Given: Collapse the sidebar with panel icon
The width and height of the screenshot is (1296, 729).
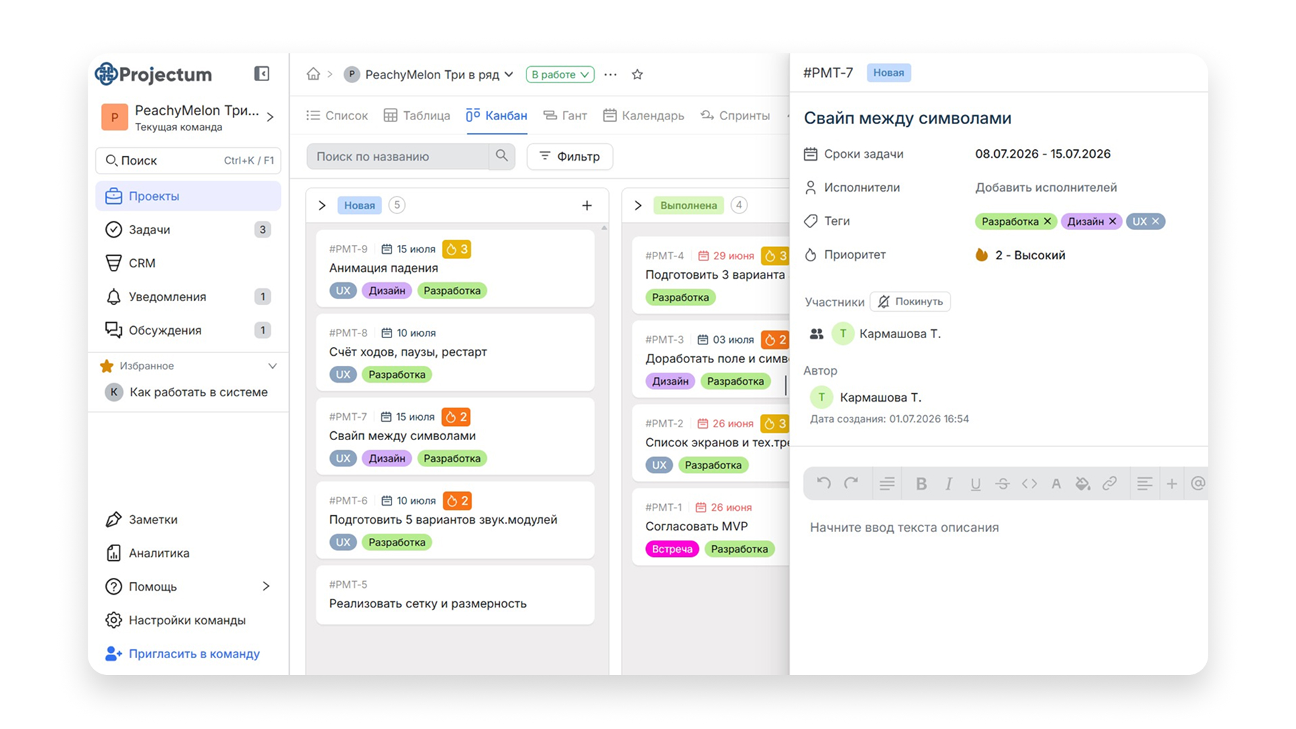Looking at the screenshot, I should (x=262, y=74).
